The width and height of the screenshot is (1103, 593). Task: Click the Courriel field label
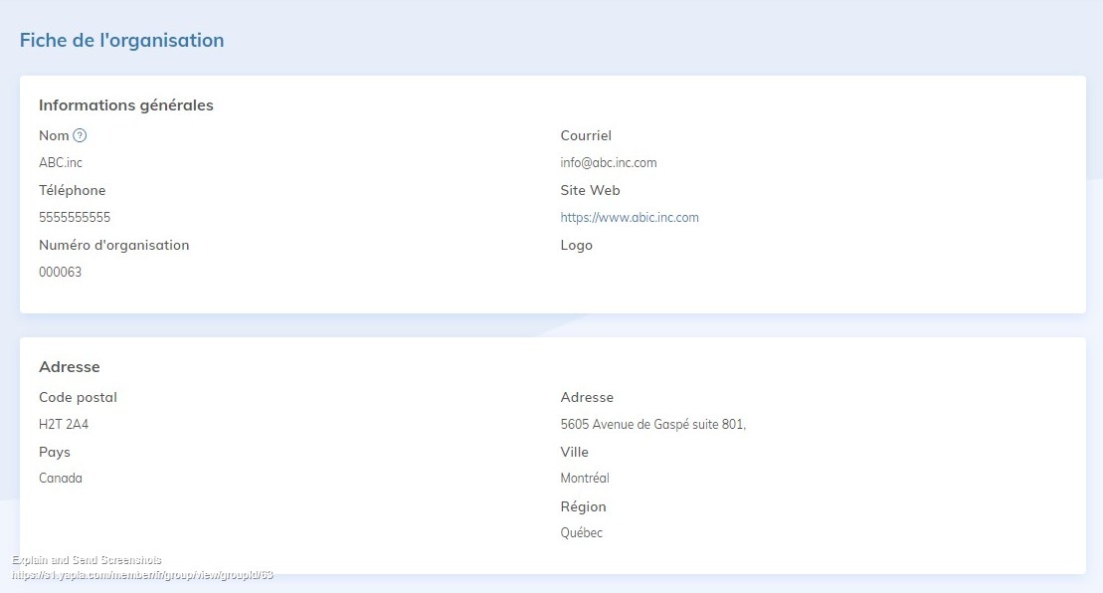coord(585,136)
